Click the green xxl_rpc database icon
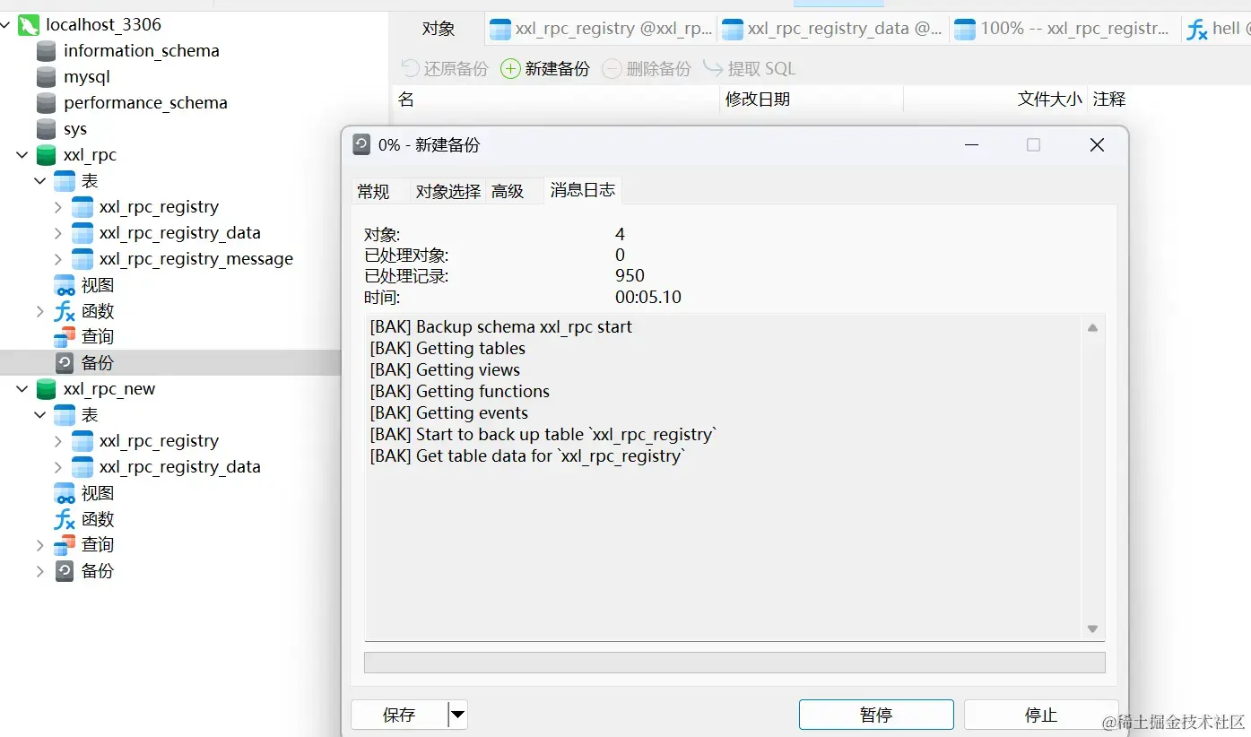Screen dimensions: 1251x737 tap(46, 155)
